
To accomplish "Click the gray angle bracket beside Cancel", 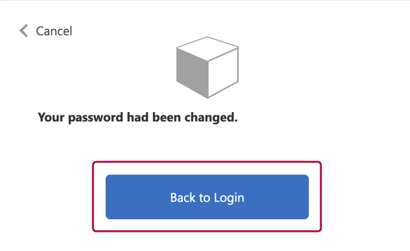I will [24, 31].
